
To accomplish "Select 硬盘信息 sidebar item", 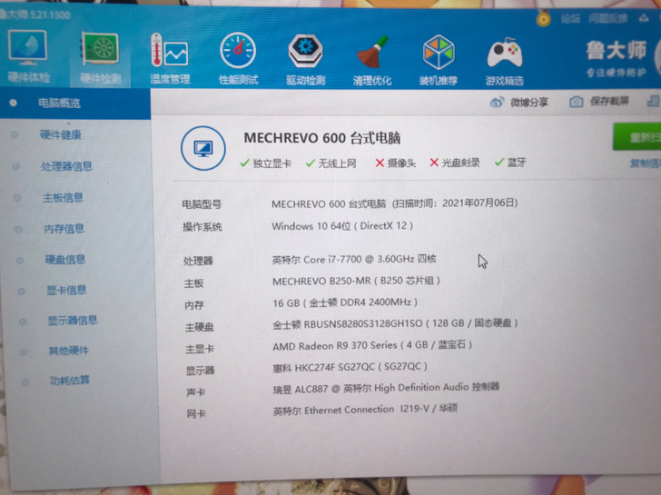I will [x=65, y=259].
